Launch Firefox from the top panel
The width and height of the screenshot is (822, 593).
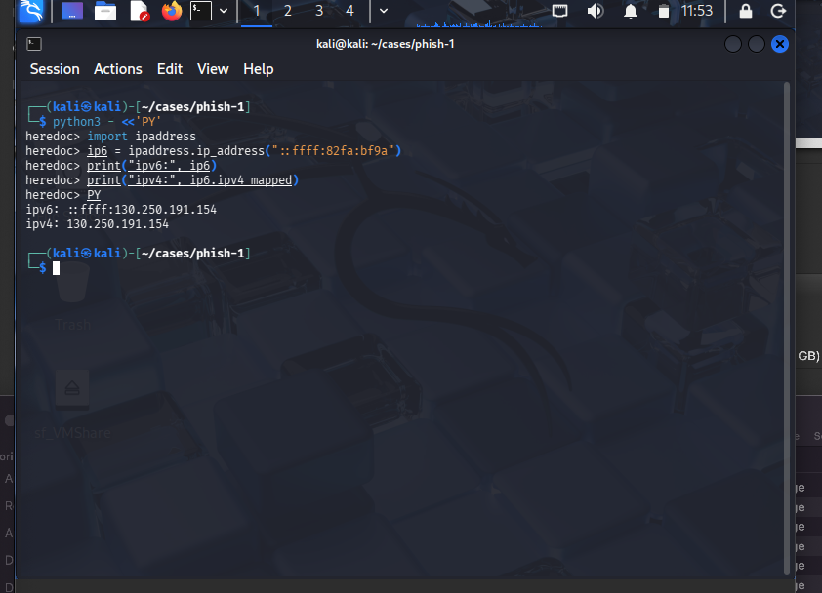[x=171, y=11]
